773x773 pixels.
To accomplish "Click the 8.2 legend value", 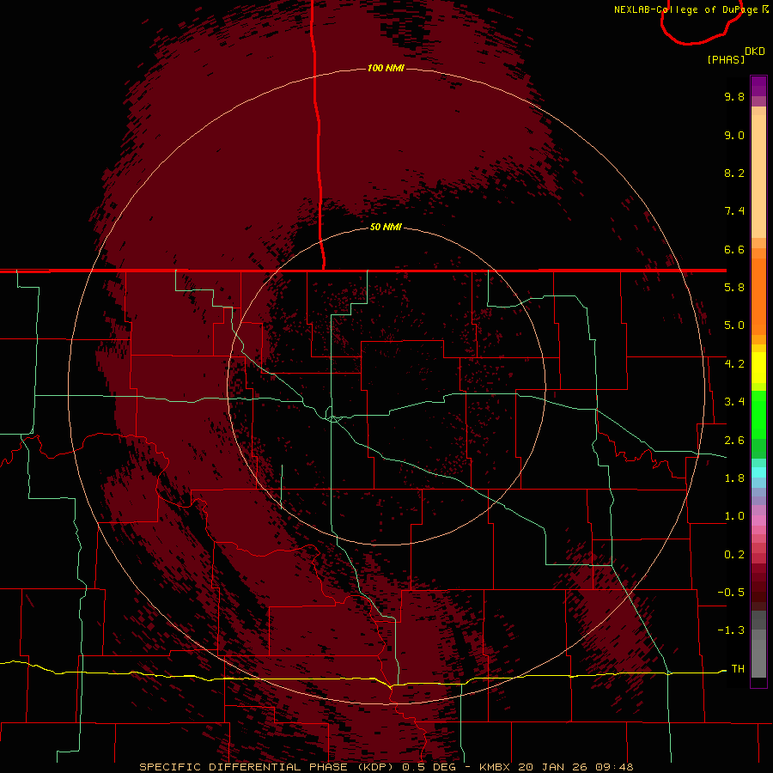I will (734, 173).
